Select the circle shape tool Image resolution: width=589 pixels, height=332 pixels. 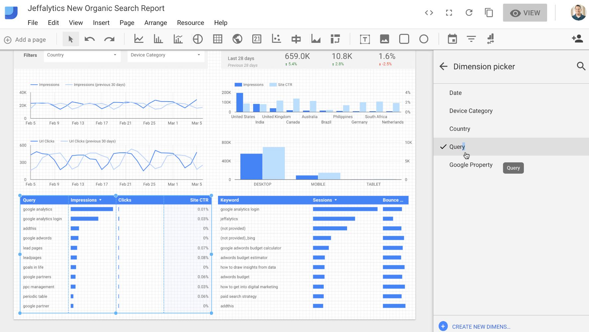(424, 39)
